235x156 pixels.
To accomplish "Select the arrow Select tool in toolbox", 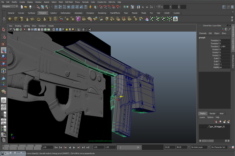I will click(x=4, y=30).
